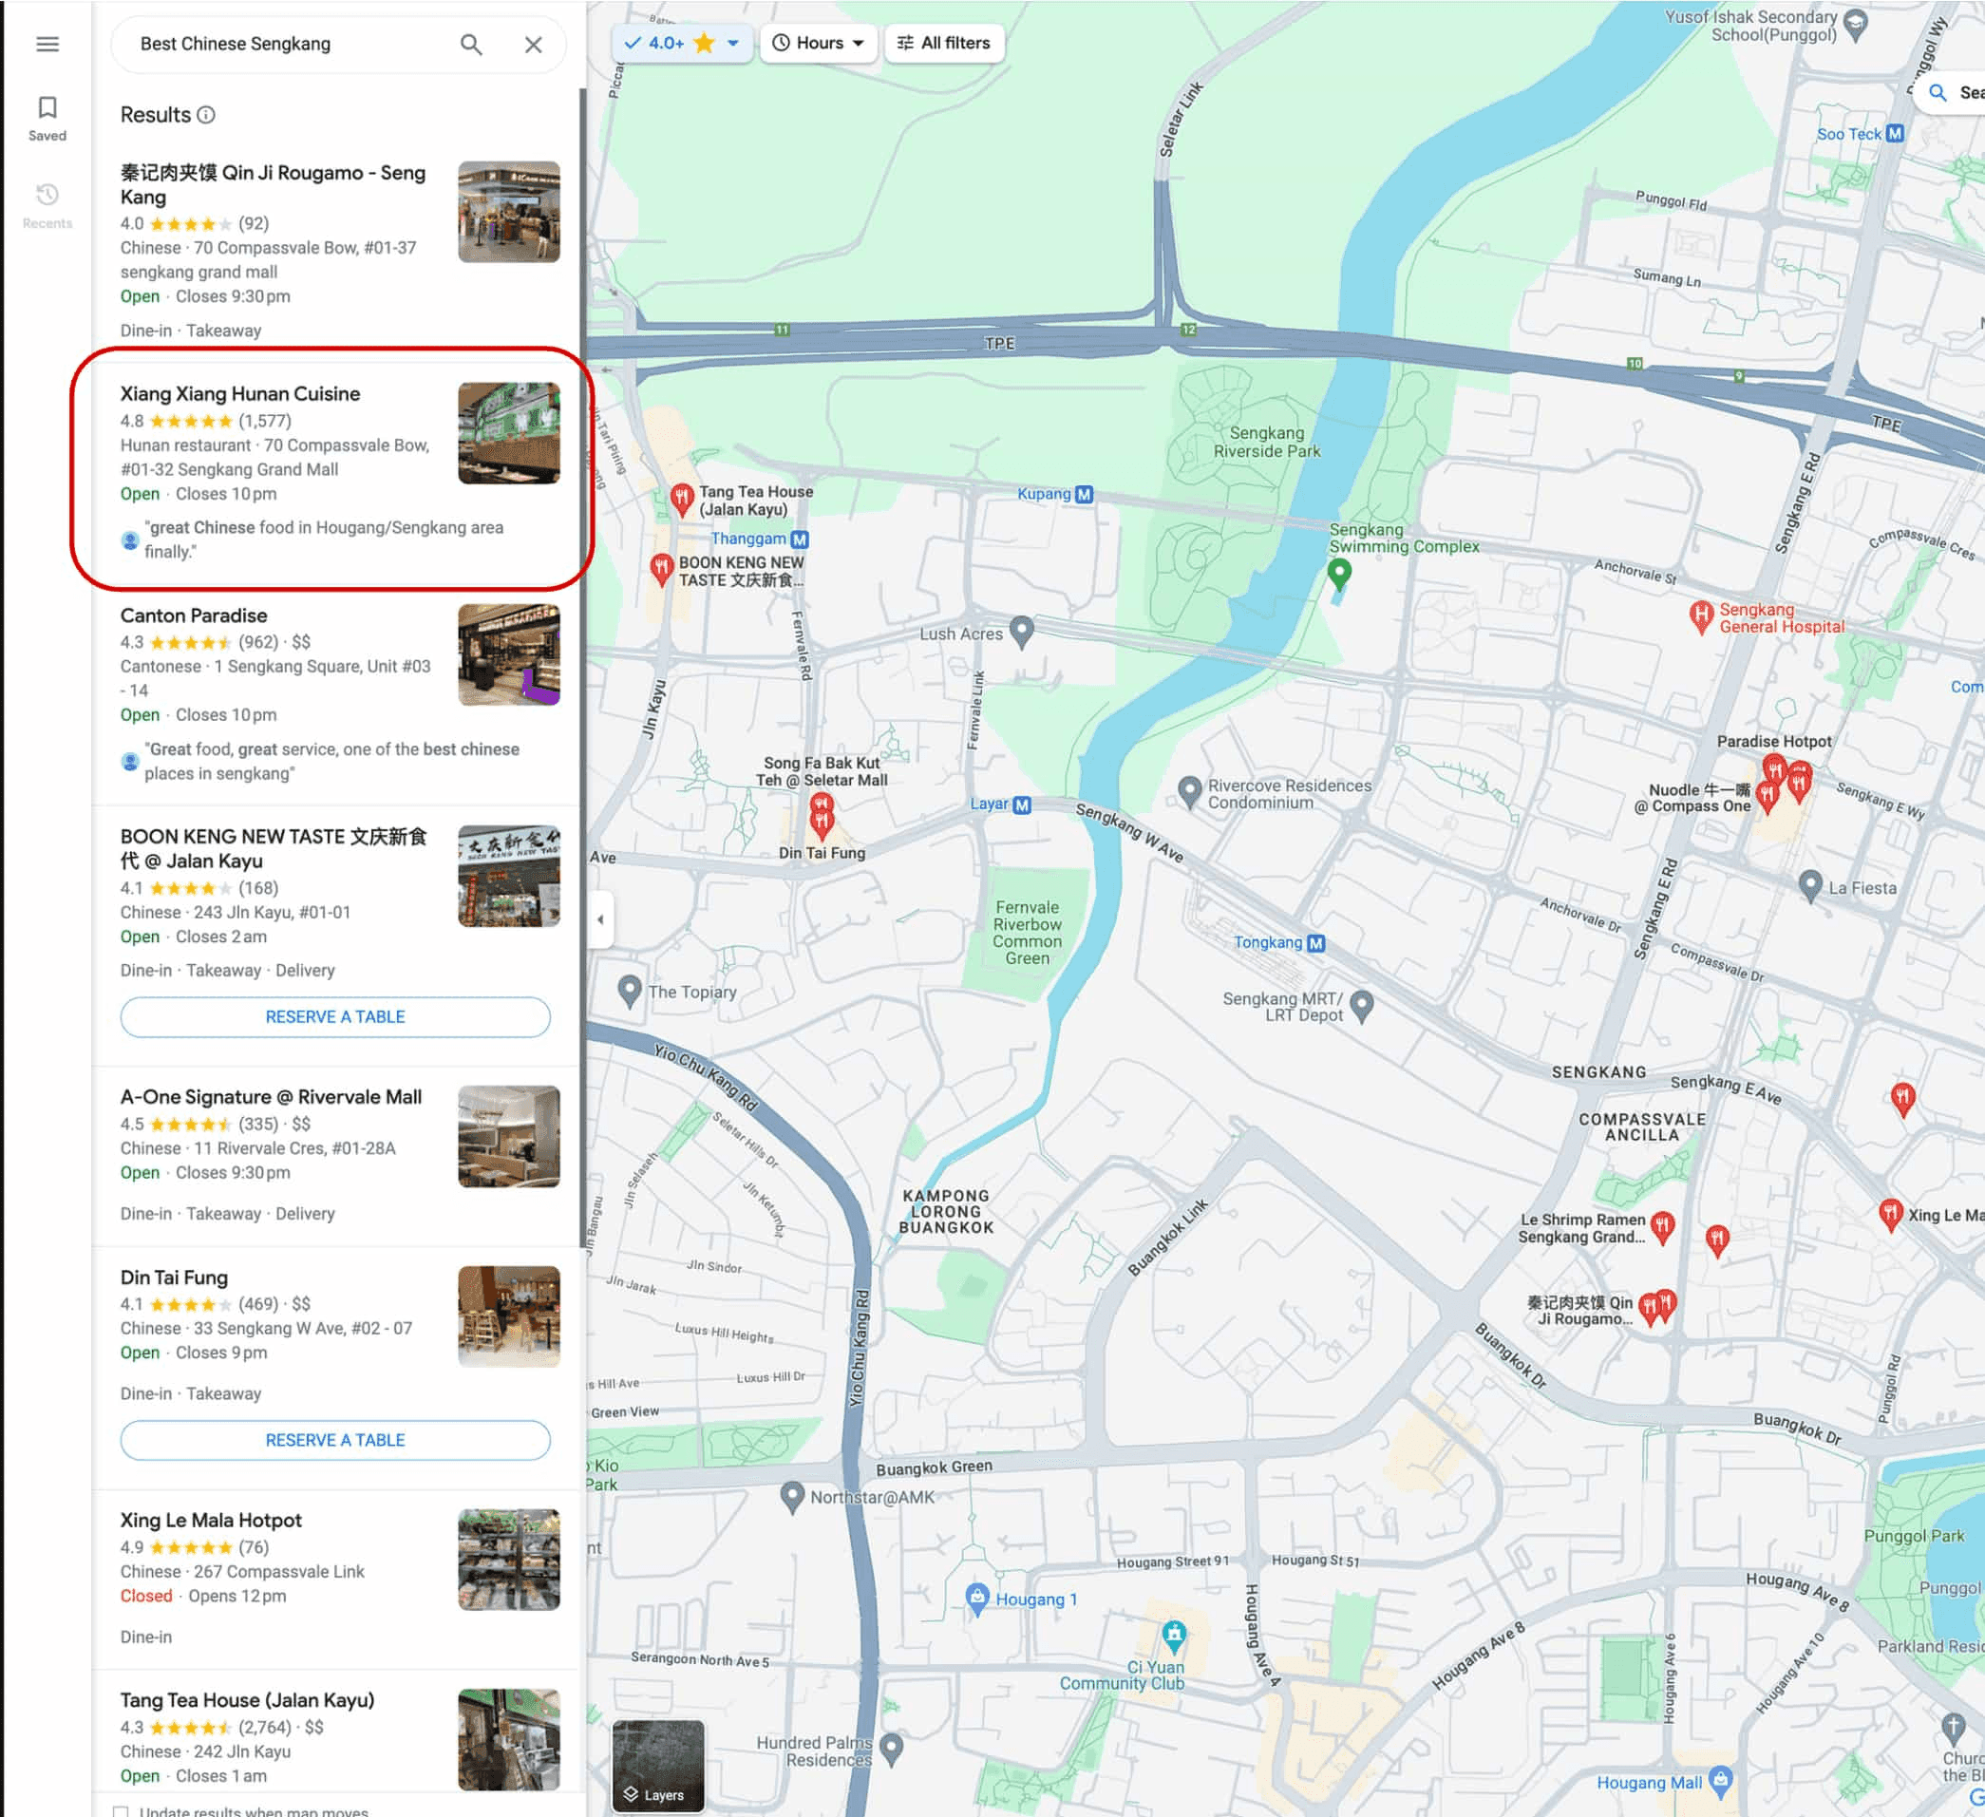Screen dimensions: 1985x1817
Task: Reserve a table at Din Tai Fung
Action: click(x=334, y=1440)
